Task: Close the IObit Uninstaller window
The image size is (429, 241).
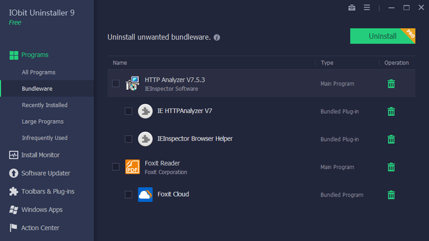Action: tap(421, 8)
